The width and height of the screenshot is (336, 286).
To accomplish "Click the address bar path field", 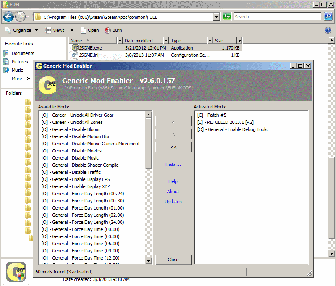I will [x=123, y=17].
